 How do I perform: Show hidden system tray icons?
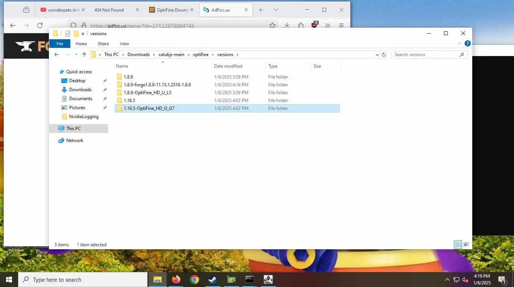[447, 280]
